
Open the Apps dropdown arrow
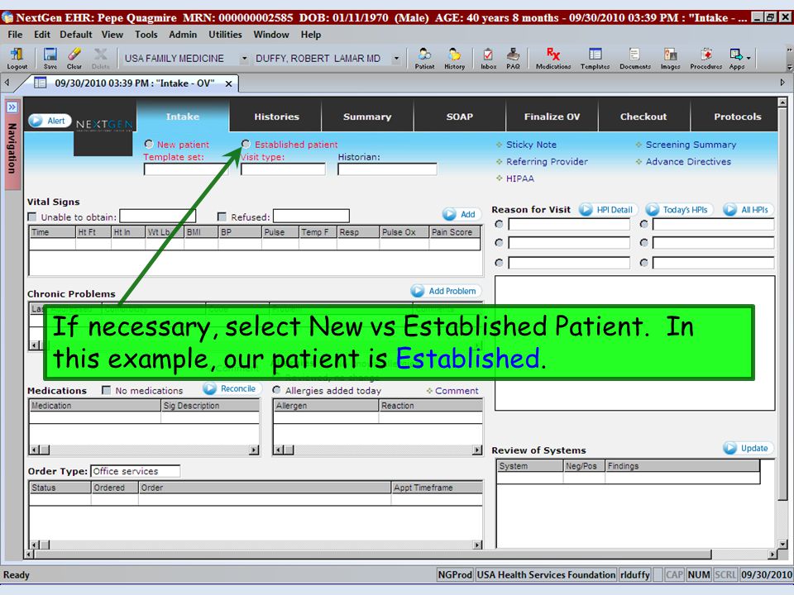(x=749, y=59)
